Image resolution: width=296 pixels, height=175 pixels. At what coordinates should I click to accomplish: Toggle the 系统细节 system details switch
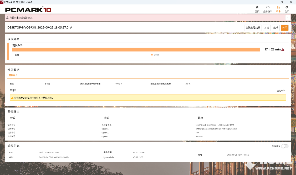coord(284,146)
